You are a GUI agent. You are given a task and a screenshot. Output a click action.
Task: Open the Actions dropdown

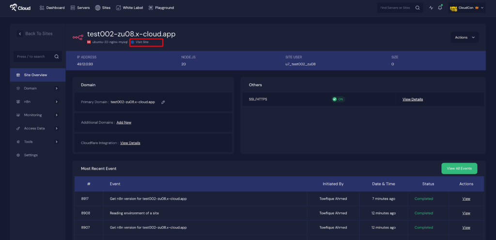[x=465, y=37]
